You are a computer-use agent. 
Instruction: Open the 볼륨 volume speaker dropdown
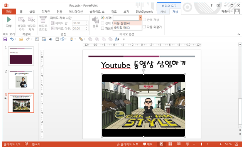click(95, 23)
